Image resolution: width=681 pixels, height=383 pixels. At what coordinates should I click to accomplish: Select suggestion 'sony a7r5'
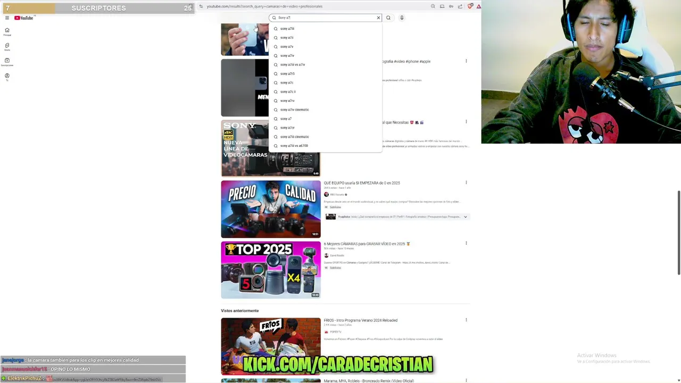point(325,74)
